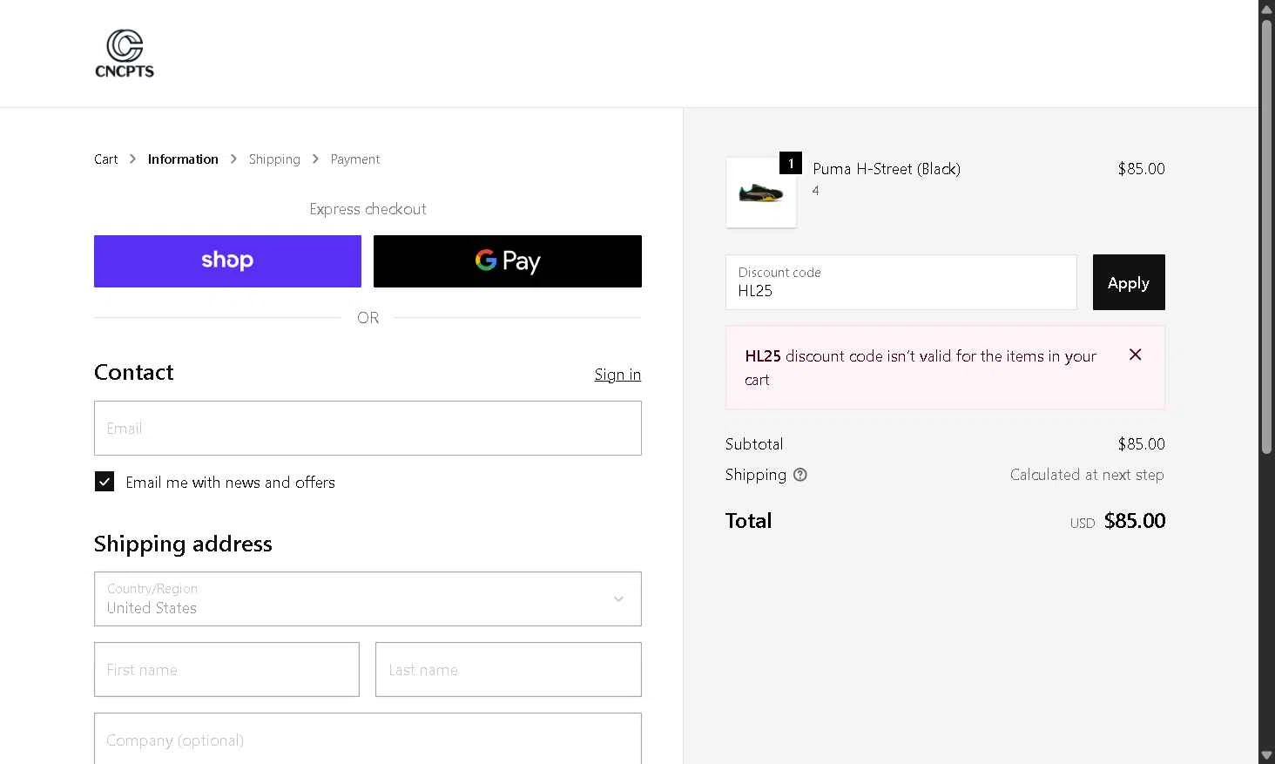Select the Information breadcrumb step
The image size is (1275, 764).
[x=183, y=159]
